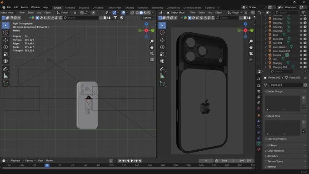
Task: Click the camera view icon in right viewport
Action: pyautogui.click(x=251, y=54)
